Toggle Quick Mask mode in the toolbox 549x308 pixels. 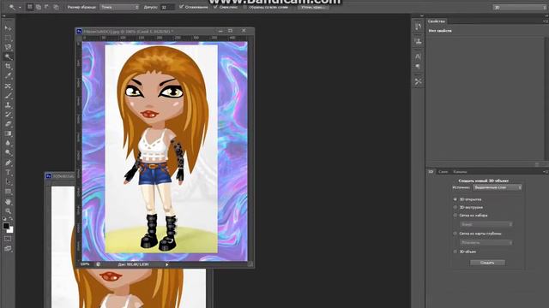[x=8, y=239]
